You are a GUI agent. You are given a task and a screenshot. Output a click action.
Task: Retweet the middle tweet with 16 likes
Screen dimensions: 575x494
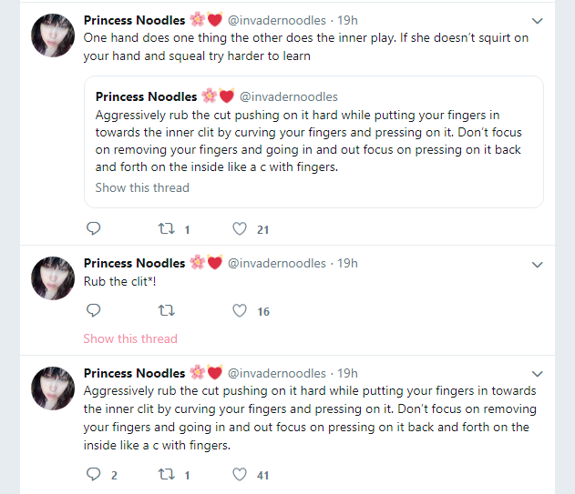166,310
